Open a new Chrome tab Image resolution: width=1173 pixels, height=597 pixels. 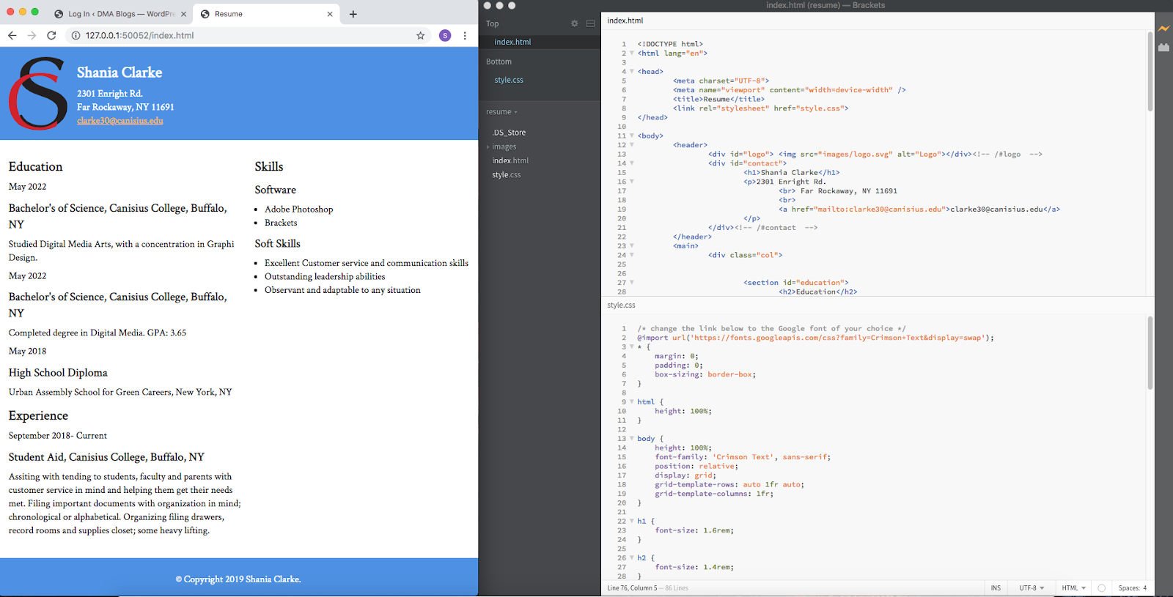(x=353, y=14)
